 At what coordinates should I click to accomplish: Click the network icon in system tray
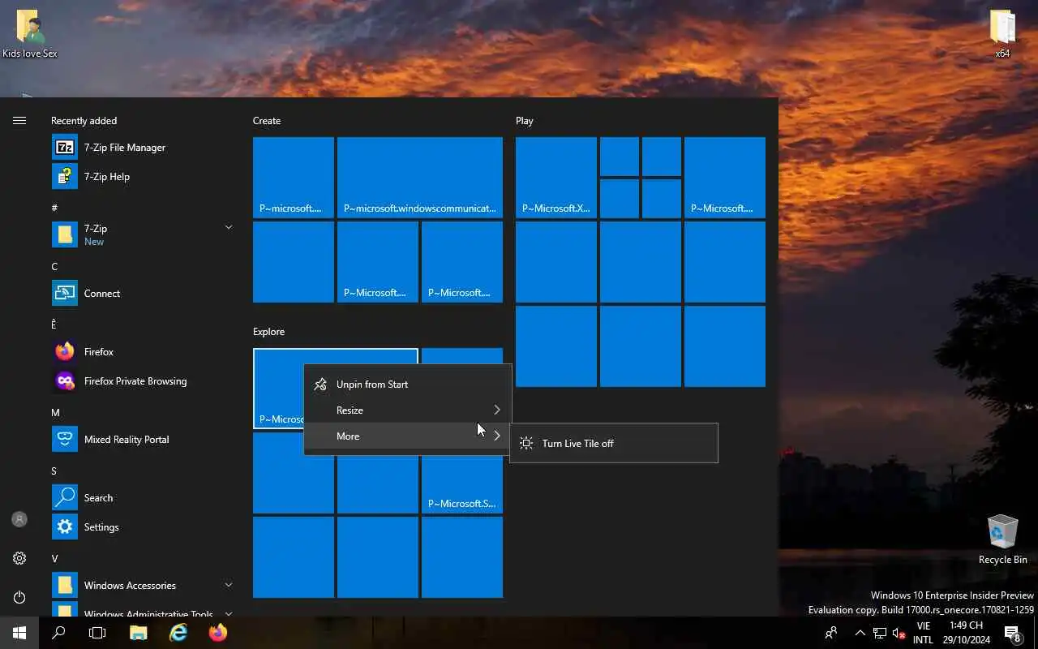point(879,633)
